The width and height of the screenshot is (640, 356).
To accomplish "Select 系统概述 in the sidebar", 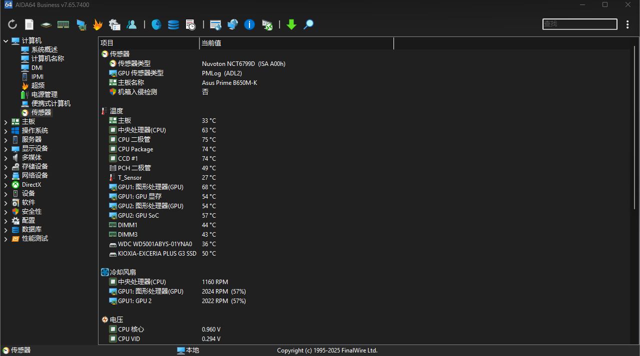I will point(44,49).
